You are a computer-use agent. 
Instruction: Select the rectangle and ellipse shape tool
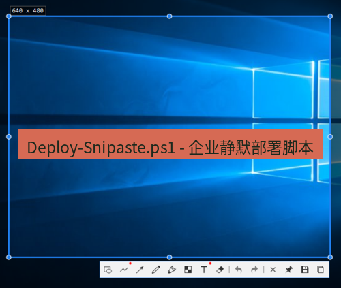point(108,270)
